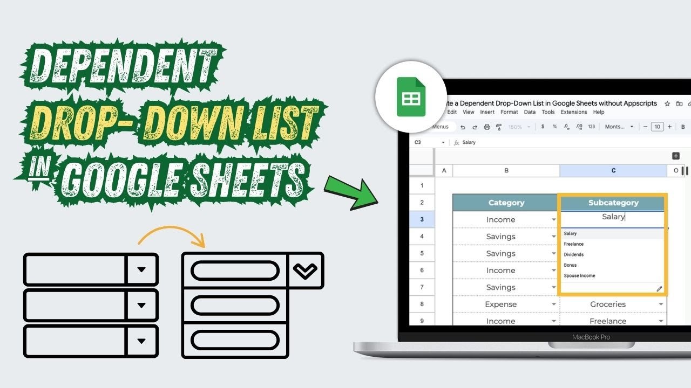The width and height of the screenshot is (691, 388).
Task: Star the document with the star icon
Action: [667, 103]
